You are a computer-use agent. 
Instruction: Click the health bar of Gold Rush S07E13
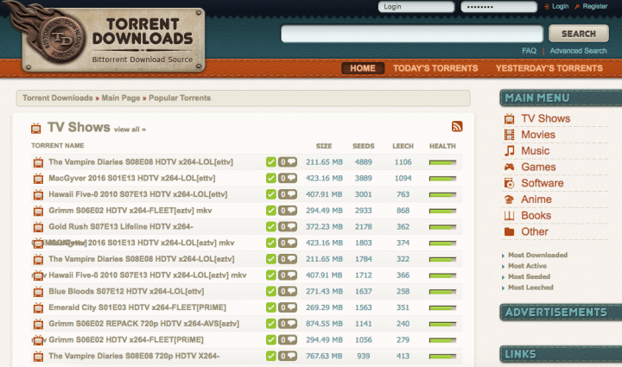pyautogui.click(x=442, y=227)
